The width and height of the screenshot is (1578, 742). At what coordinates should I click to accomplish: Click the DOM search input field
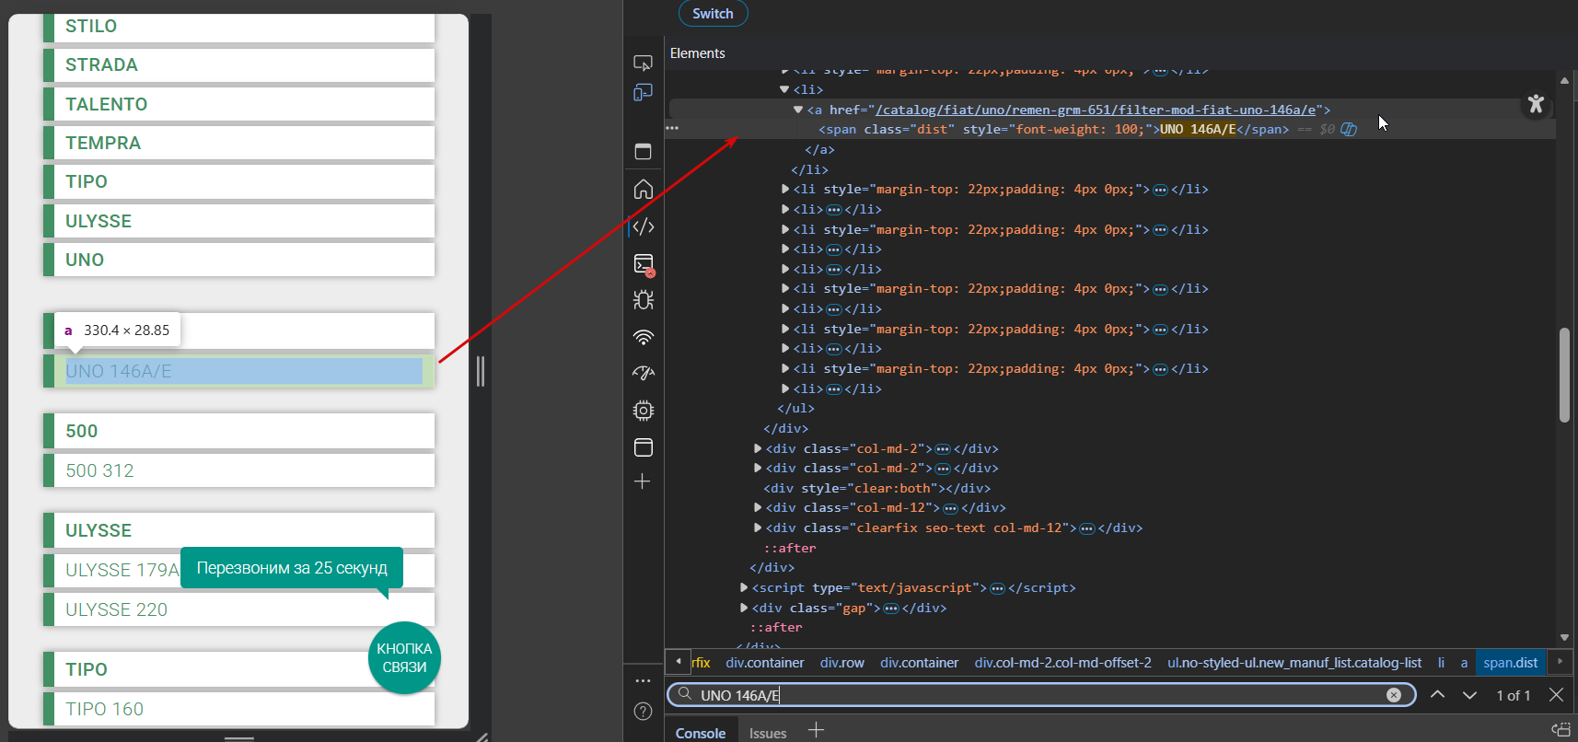tap(1041, 695)
